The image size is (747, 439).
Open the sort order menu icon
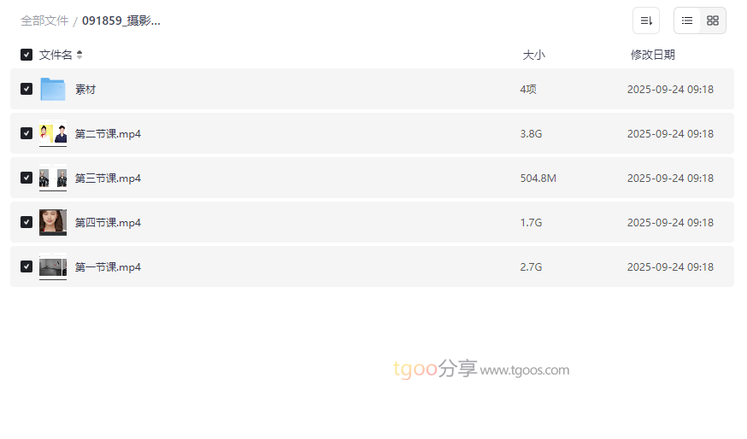click(x=646, y=20)
